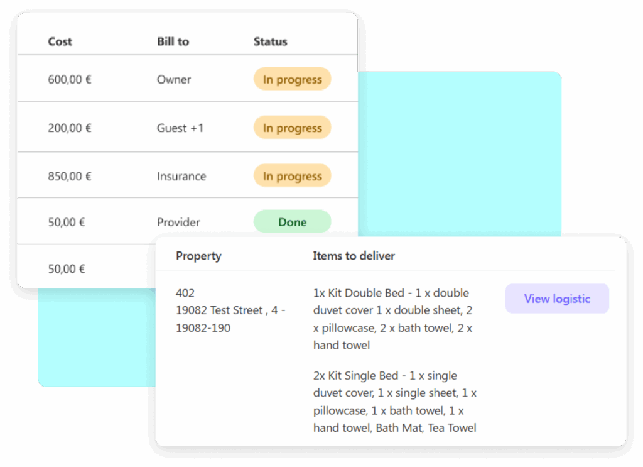Screen dimensions: 643x467
Task: Click the Kit Double Bed item description
Action: pos(392,319)
